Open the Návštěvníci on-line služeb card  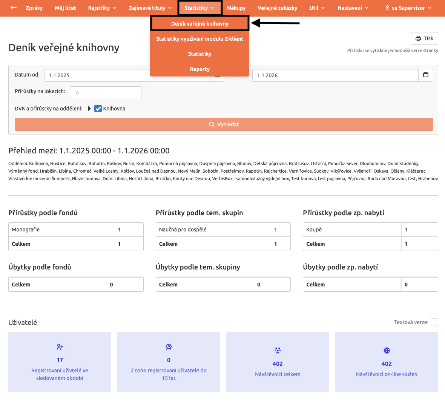387,362
